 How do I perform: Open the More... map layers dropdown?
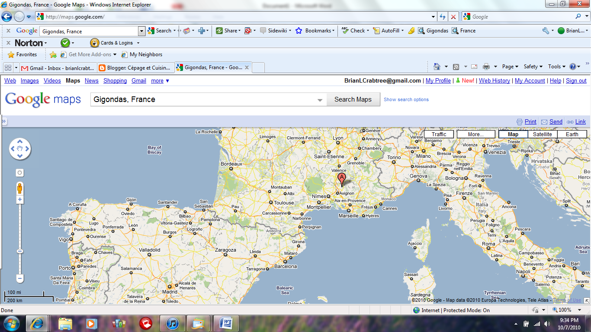tap(476, 134)
